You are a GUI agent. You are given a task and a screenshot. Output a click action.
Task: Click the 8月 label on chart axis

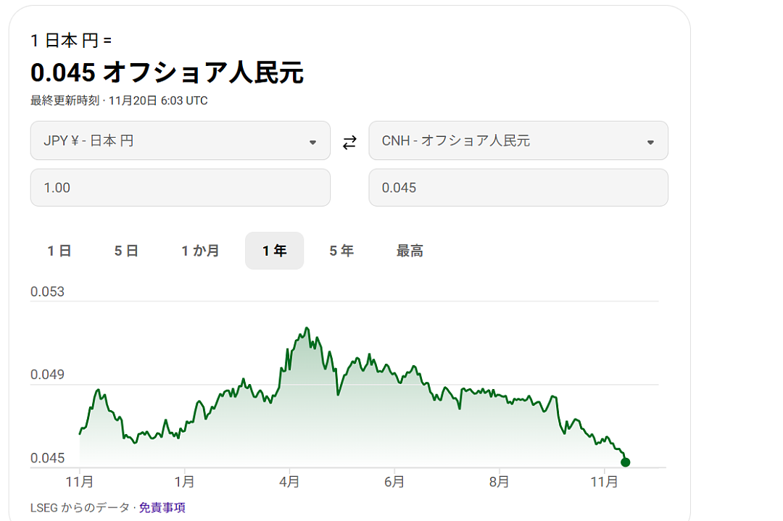[x=499, y=481]
